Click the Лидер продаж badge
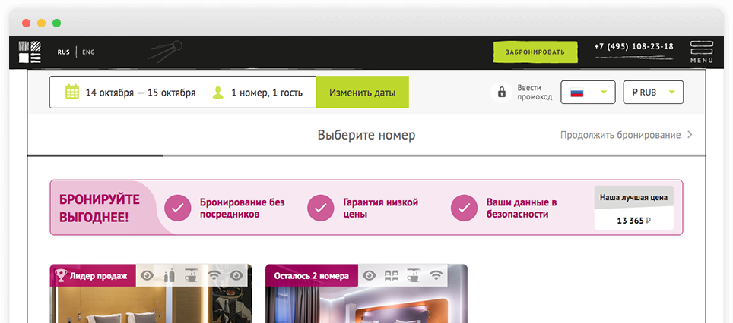Screen dimensions: 733x323 (x=93, y=275)
